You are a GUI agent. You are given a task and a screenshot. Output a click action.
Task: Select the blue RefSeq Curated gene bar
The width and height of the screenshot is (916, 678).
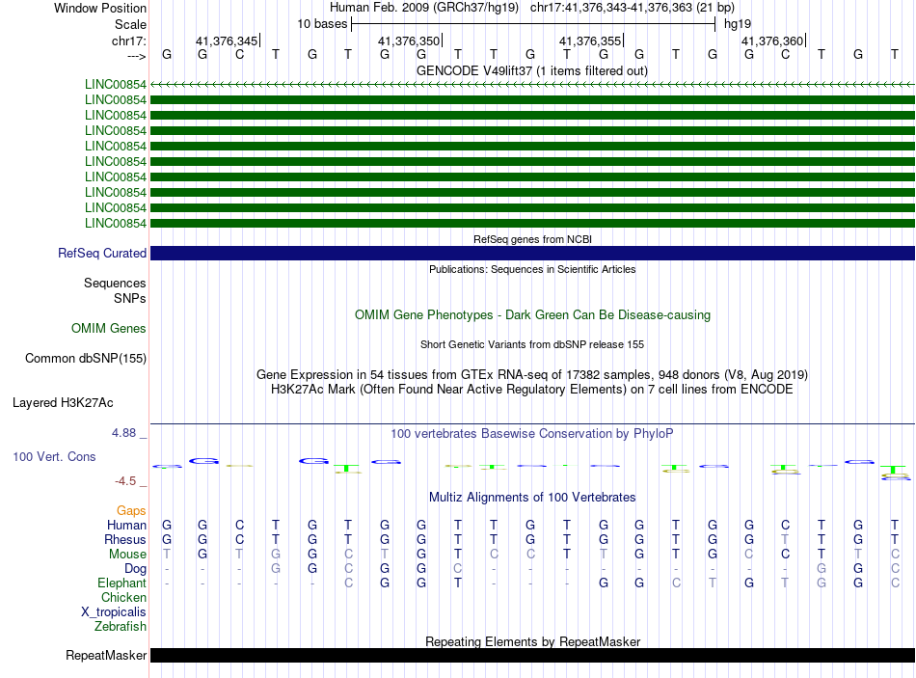[x=532, y=253]
